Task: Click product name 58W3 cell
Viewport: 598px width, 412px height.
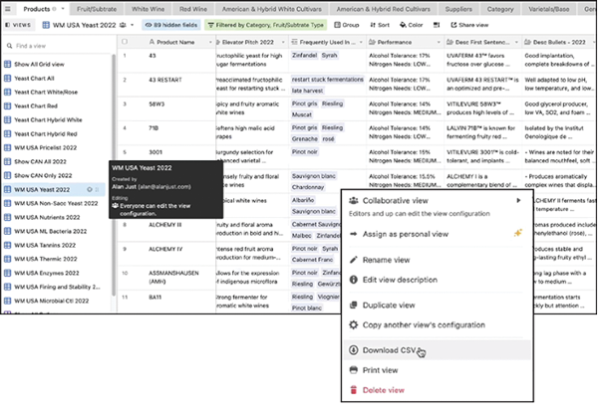Action: [x=156, y=103]
